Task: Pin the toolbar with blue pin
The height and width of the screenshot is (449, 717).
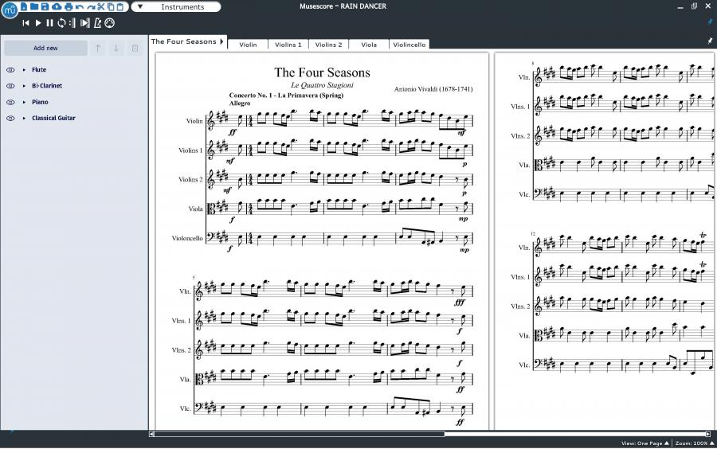Action: pos(710,22)
